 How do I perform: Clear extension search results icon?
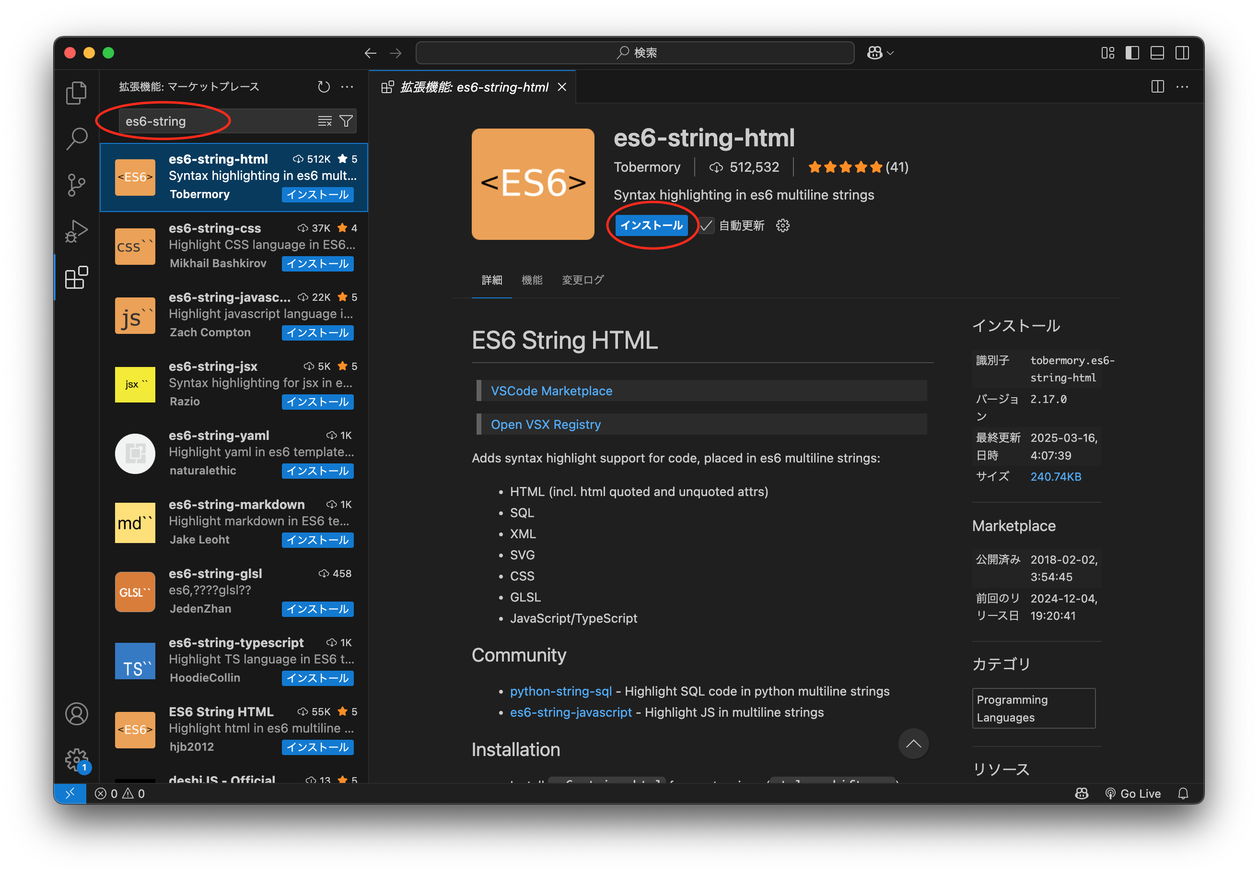(325, 121)
